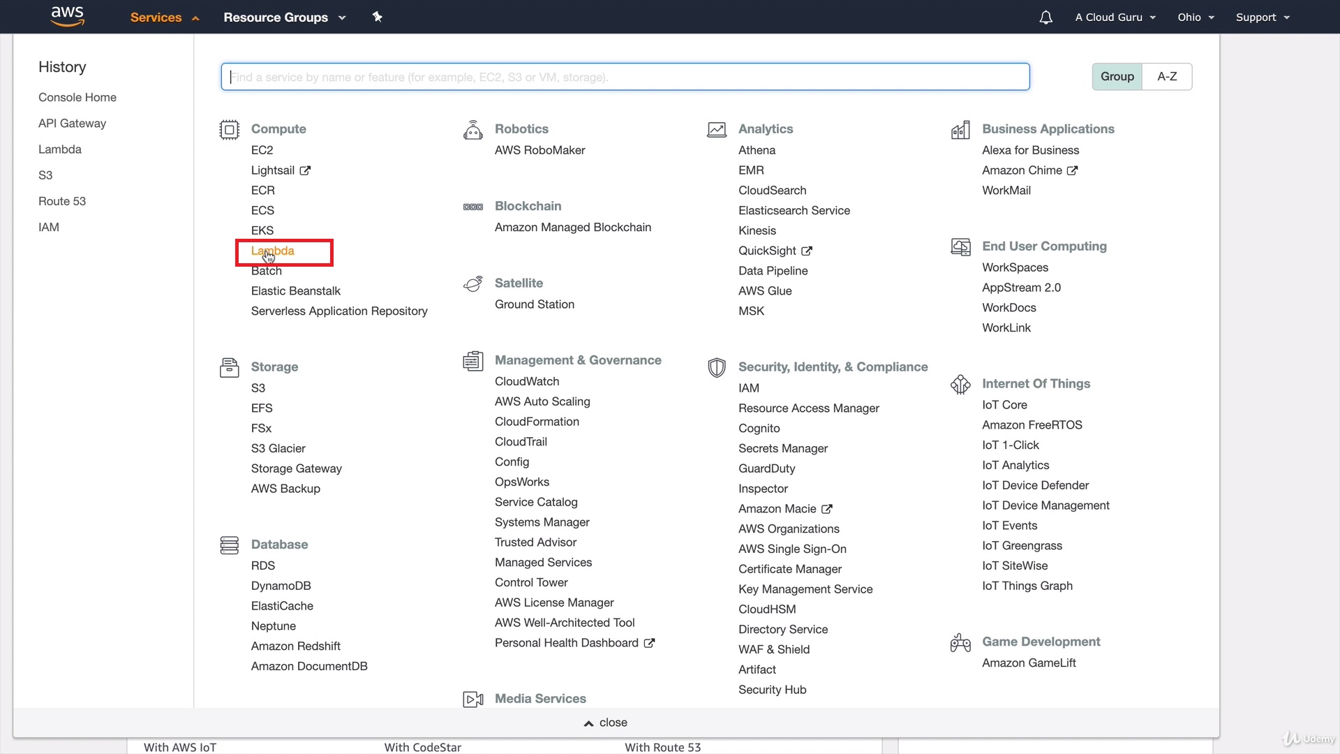The width and height of the screenshot is (1340, 754).
Task: Click the Robotics robot icon
Action: [x=472, y=130]
